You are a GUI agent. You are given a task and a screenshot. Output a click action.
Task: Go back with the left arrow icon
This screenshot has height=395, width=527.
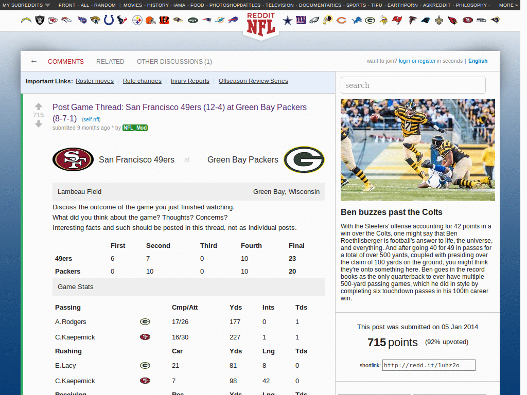click(33, 61)
